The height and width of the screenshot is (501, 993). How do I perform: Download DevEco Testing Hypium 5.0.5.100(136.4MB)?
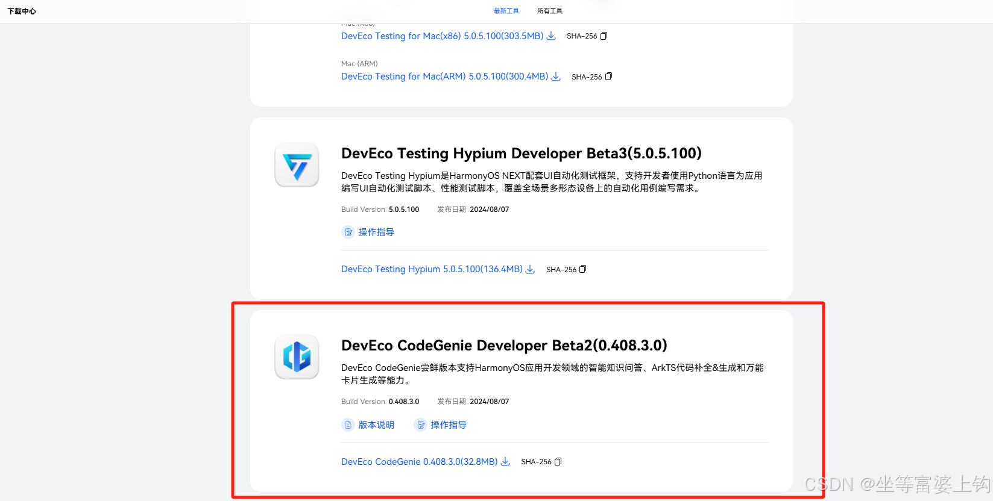click(432, 269)
